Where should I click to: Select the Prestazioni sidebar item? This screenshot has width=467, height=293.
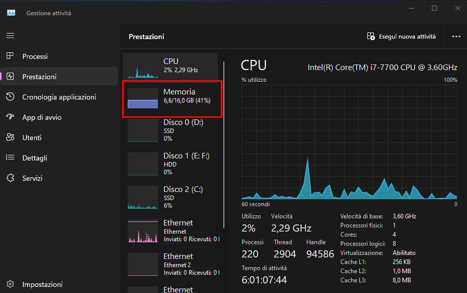coord(59,76)
